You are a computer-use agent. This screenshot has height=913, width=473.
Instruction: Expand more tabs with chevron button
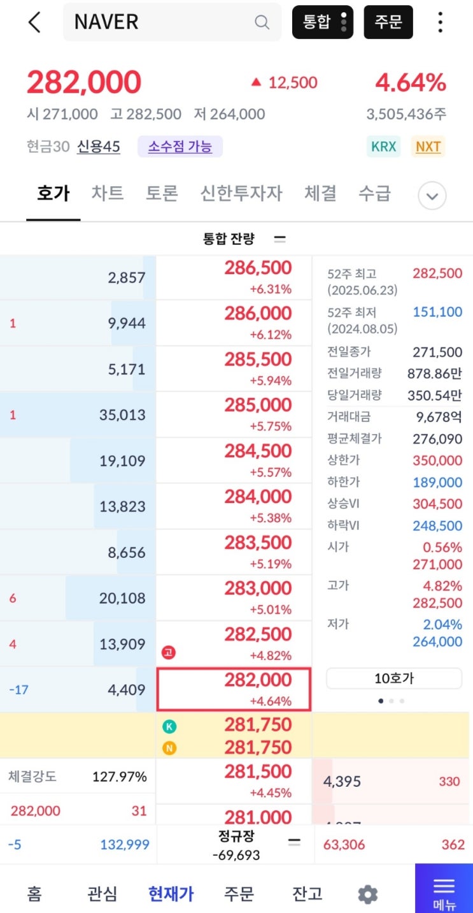pos(432,196)
